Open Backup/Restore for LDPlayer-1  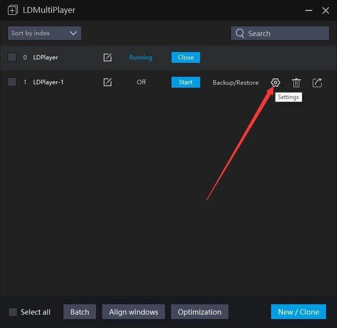click(235, 83)
